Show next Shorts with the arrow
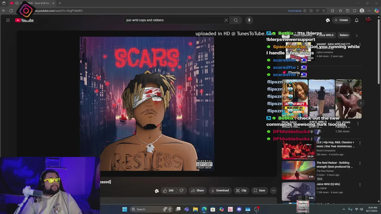Viewport: 381px width, 214px height. coord(360,103)
